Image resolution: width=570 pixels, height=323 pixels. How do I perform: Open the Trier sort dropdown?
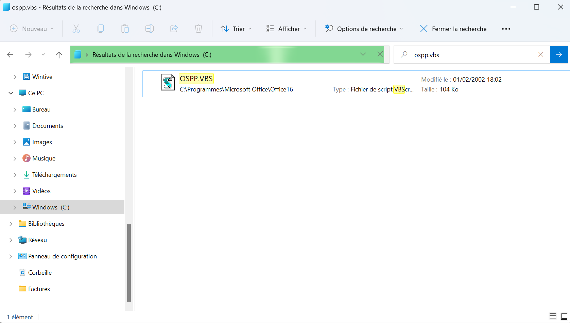(x=236, y=29)
